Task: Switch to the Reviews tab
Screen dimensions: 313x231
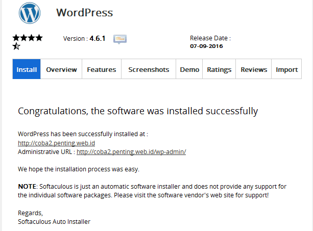Action: [253, 69]
